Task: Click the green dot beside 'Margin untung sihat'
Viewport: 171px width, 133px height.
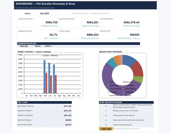Action: [106, 111]
